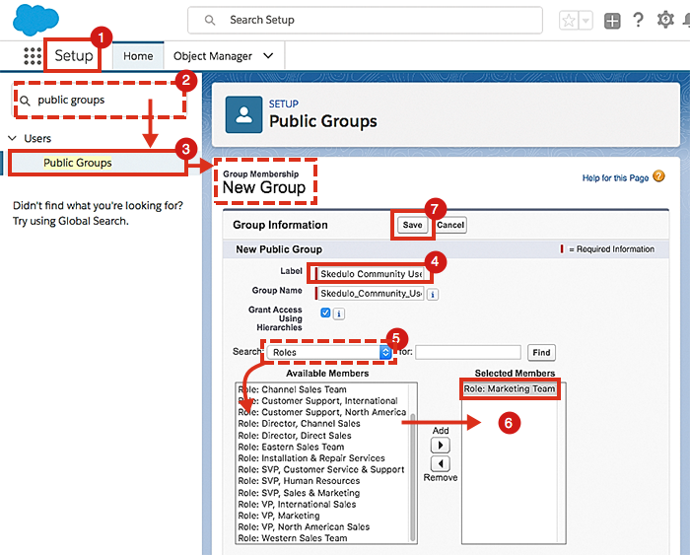Click the Remove left-arrow button

440,463
